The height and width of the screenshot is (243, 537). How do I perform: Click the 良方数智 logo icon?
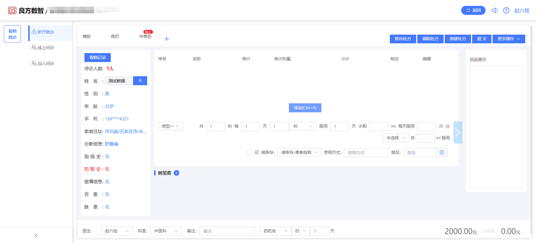(12, 10)
